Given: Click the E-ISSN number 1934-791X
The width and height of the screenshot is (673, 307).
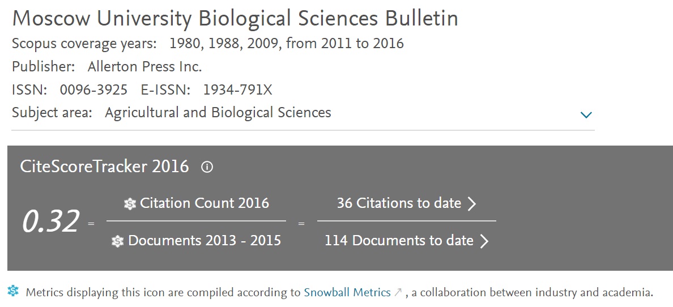Looking at the screenshot, I should click(x=237, y=90).
